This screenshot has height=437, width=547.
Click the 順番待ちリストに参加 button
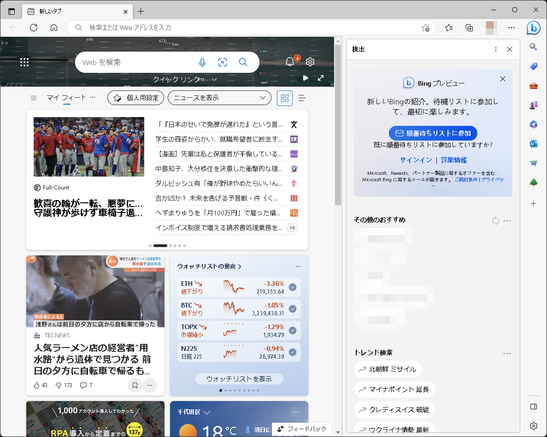(x=433, y=133)
